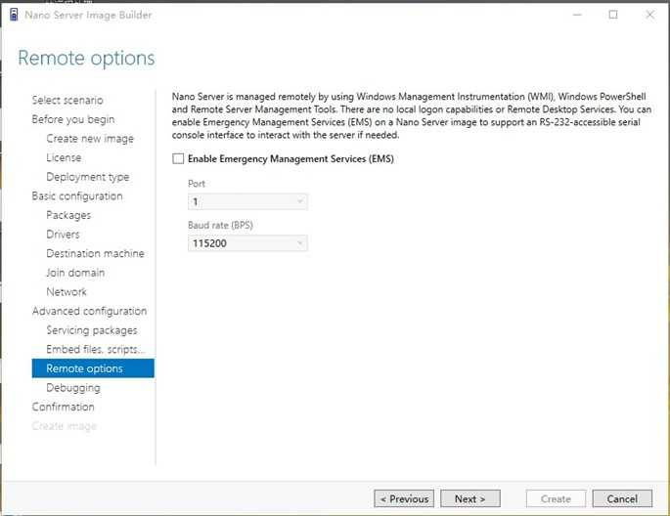Click the grayed Create image step
This screenshot has width=670, height=516.
(x=65, y=426)
